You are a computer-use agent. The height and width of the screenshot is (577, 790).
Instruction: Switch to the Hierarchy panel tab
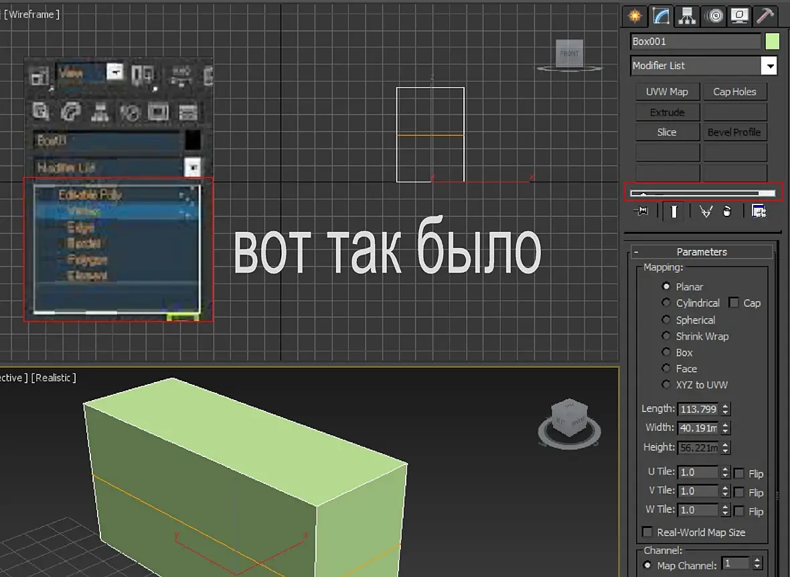tap(686, 15)
